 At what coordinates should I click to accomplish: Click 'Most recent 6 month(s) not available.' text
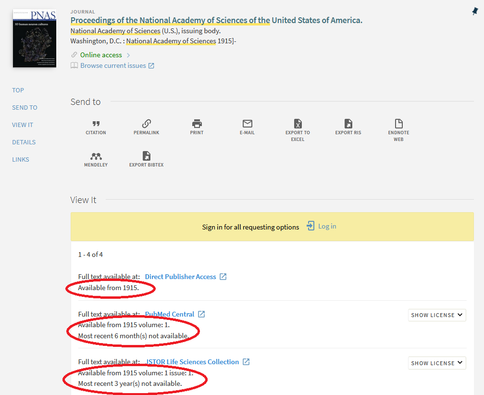133,336
